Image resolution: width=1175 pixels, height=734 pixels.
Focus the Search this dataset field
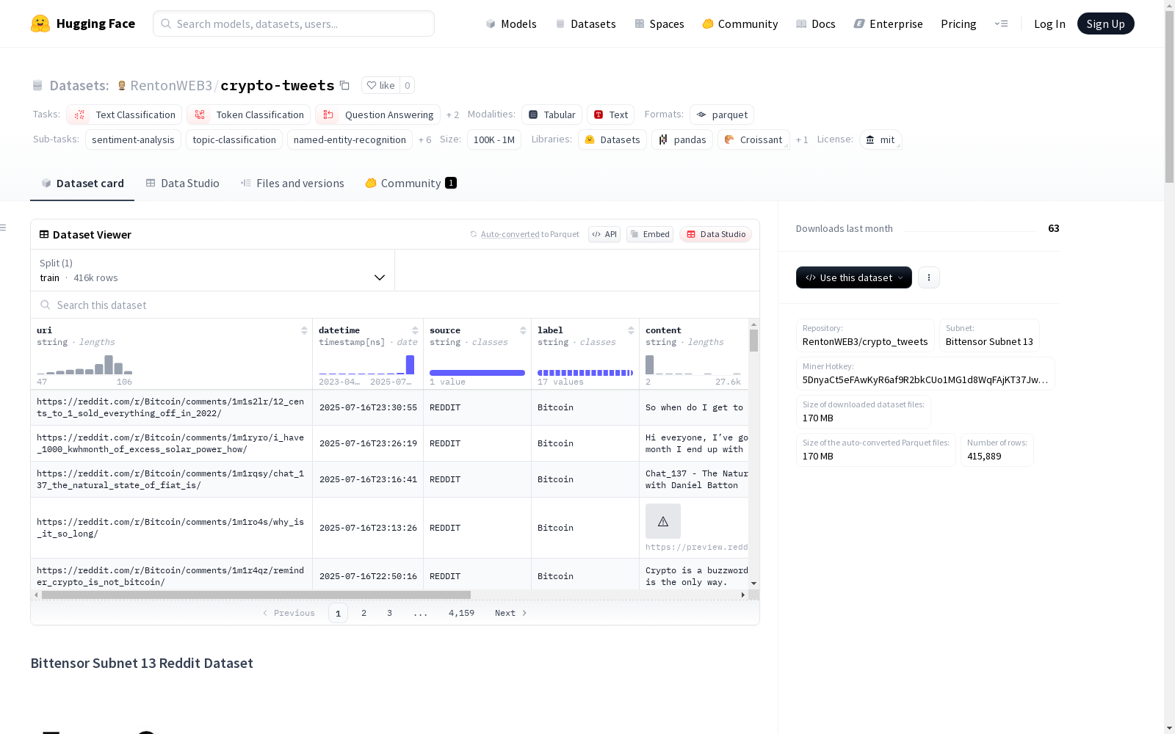[395, 305]
